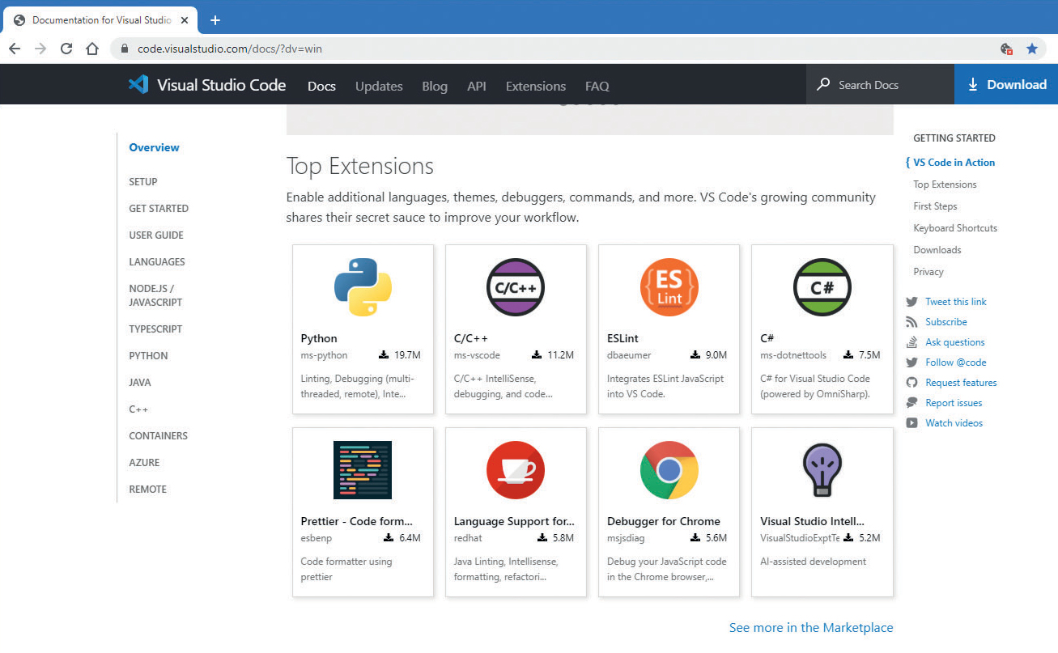Viewport: 1058px width, 653px height.
Task: Click the Debugger for Chrome icon
Action: 669,470
